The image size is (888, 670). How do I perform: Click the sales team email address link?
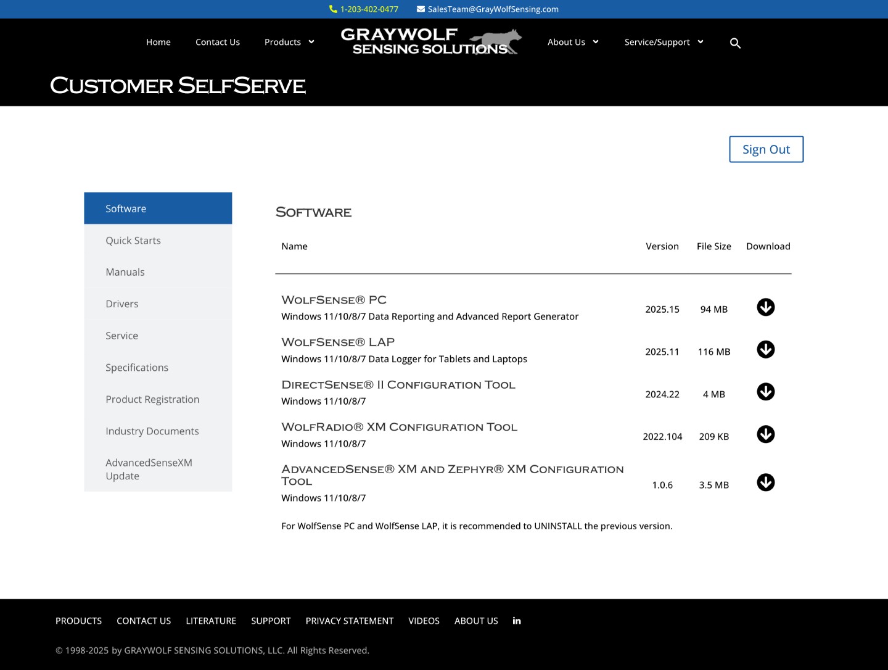coord(493,9)
